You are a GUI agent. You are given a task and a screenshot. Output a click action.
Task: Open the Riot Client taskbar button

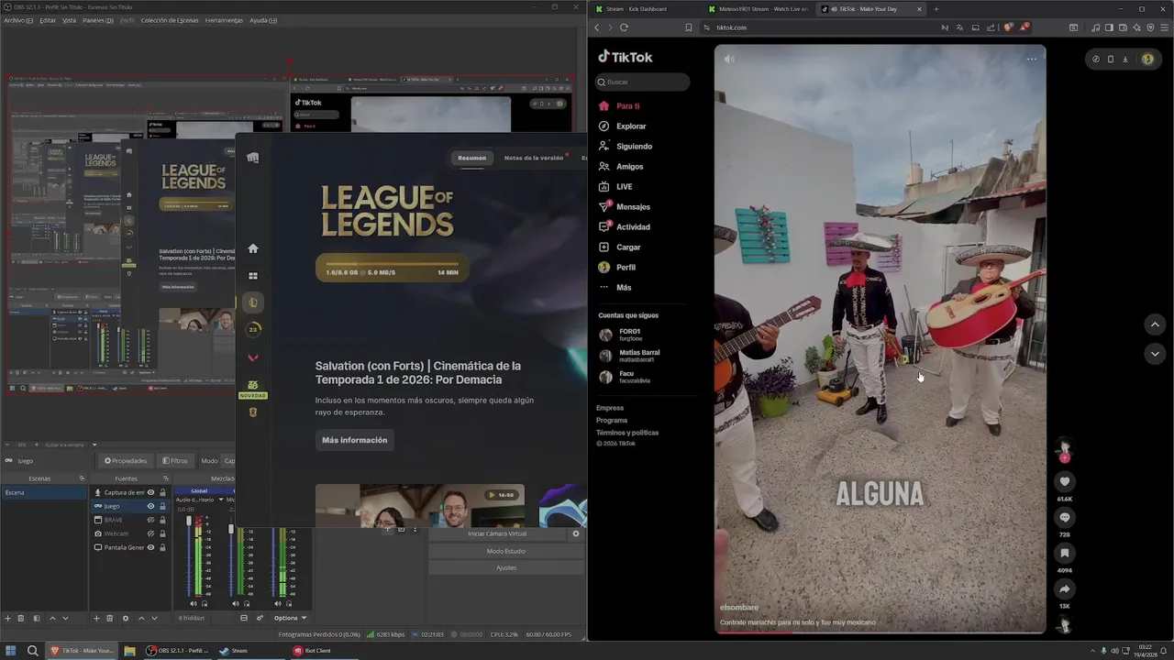(313, 651)
